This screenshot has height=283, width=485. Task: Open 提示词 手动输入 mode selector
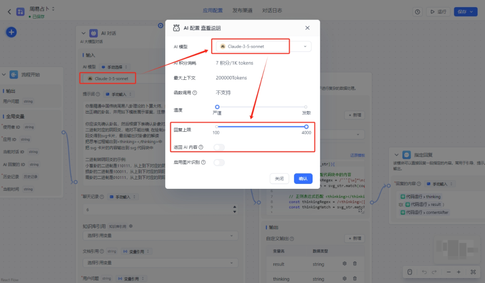(x=119, y=94)
